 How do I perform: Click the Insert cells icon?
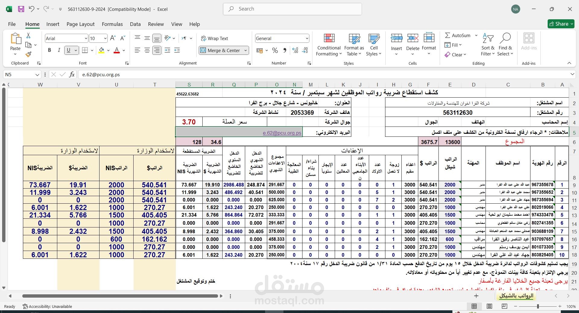coord(397,38)
